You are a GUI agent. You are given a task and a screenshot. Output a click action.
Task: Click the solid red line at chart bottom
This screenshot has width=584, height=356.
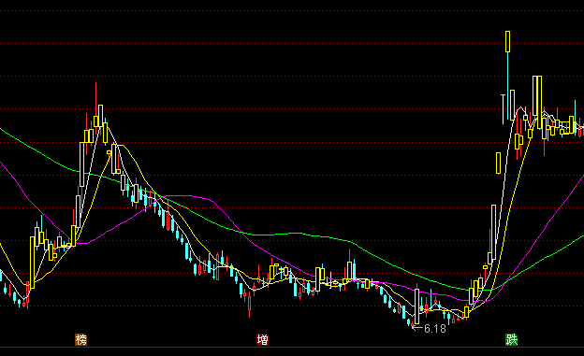click(292, 348)
